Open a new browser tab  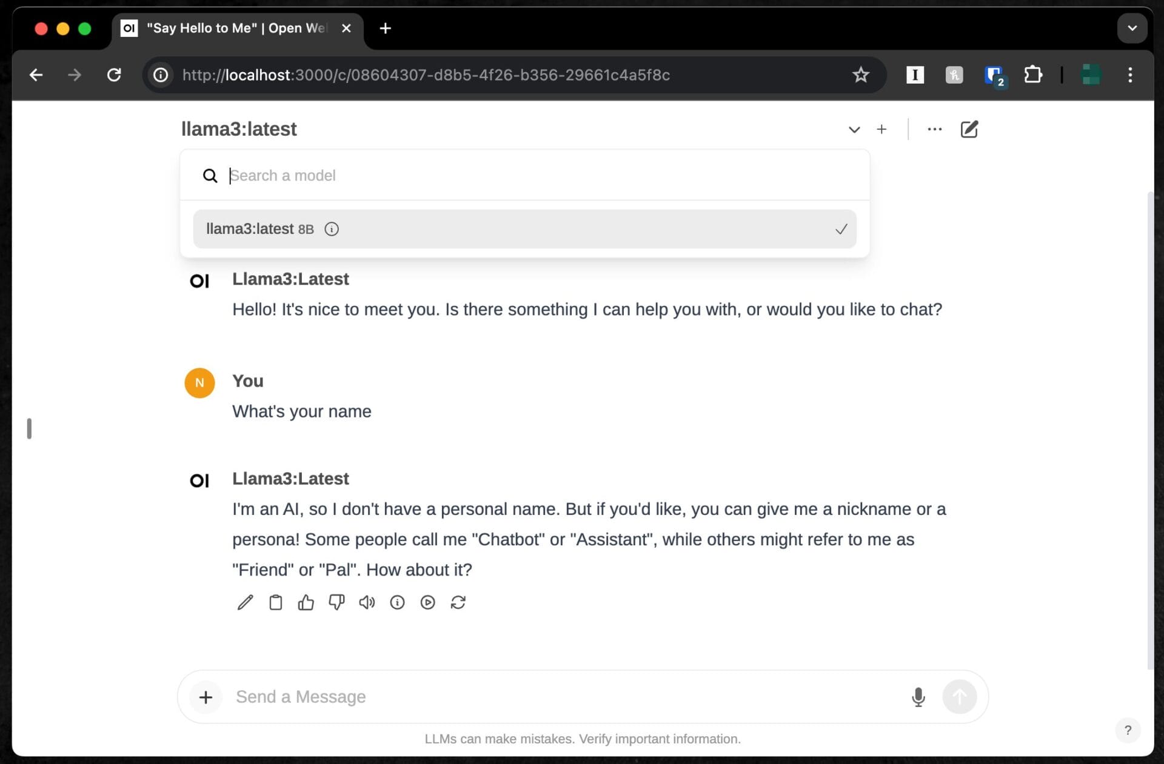(385, 28)
